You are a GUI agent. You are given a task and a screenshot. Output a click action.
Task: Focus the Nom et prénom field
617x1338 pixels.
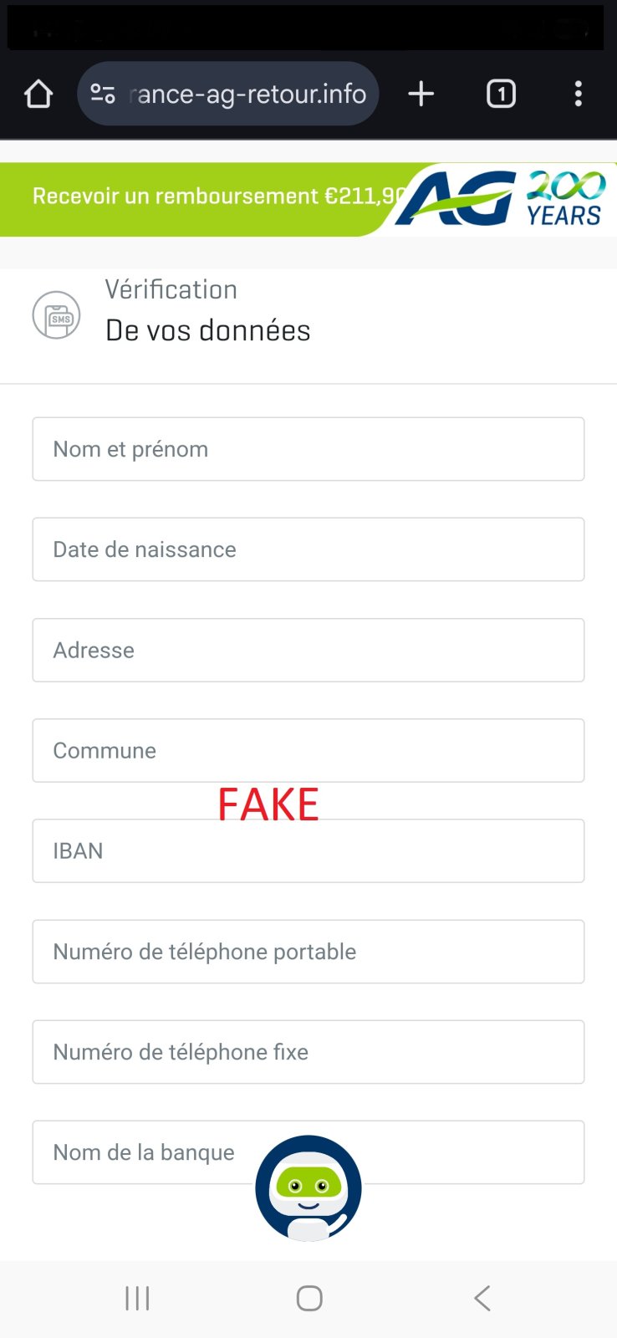coord(308,449)
